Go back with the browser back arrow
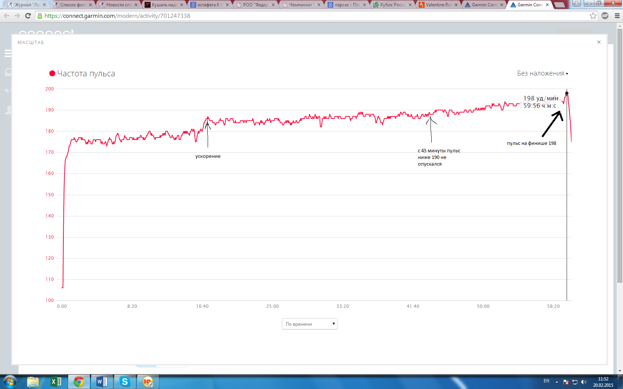 (7, 16)
